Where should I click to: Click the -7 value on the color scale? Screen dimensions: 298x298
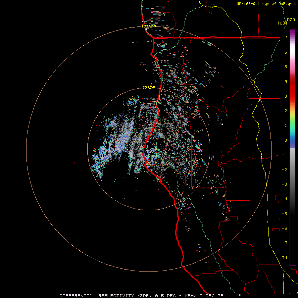(284, 243)
